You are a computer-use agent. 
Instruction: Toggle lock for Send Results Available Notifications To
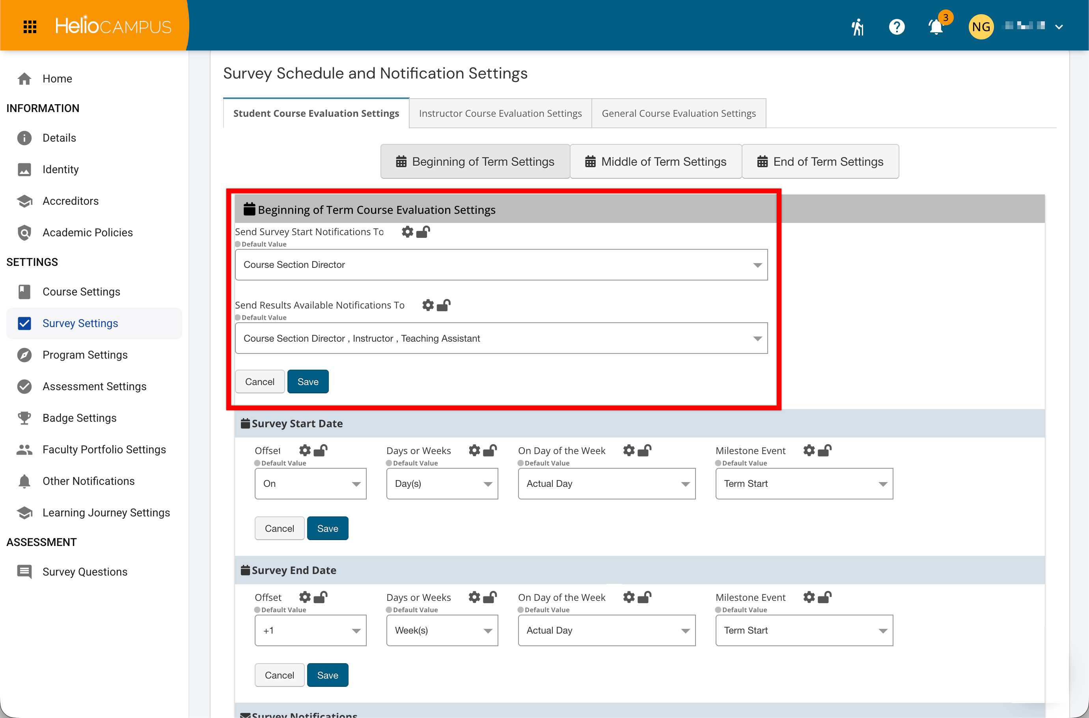(444, 305)
